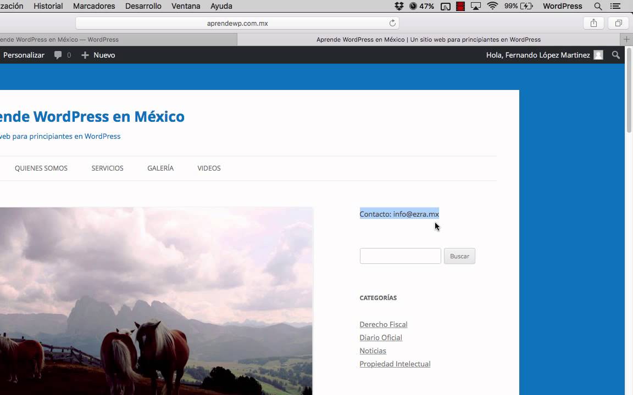Open the Wi-Fi status menu
Image resolution: width=633 pixels, height=395 pixels.
coord(492,6)
